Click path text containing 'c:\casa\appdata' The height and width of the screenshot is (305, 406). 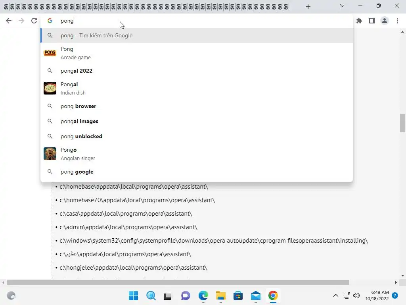[126, 214]
